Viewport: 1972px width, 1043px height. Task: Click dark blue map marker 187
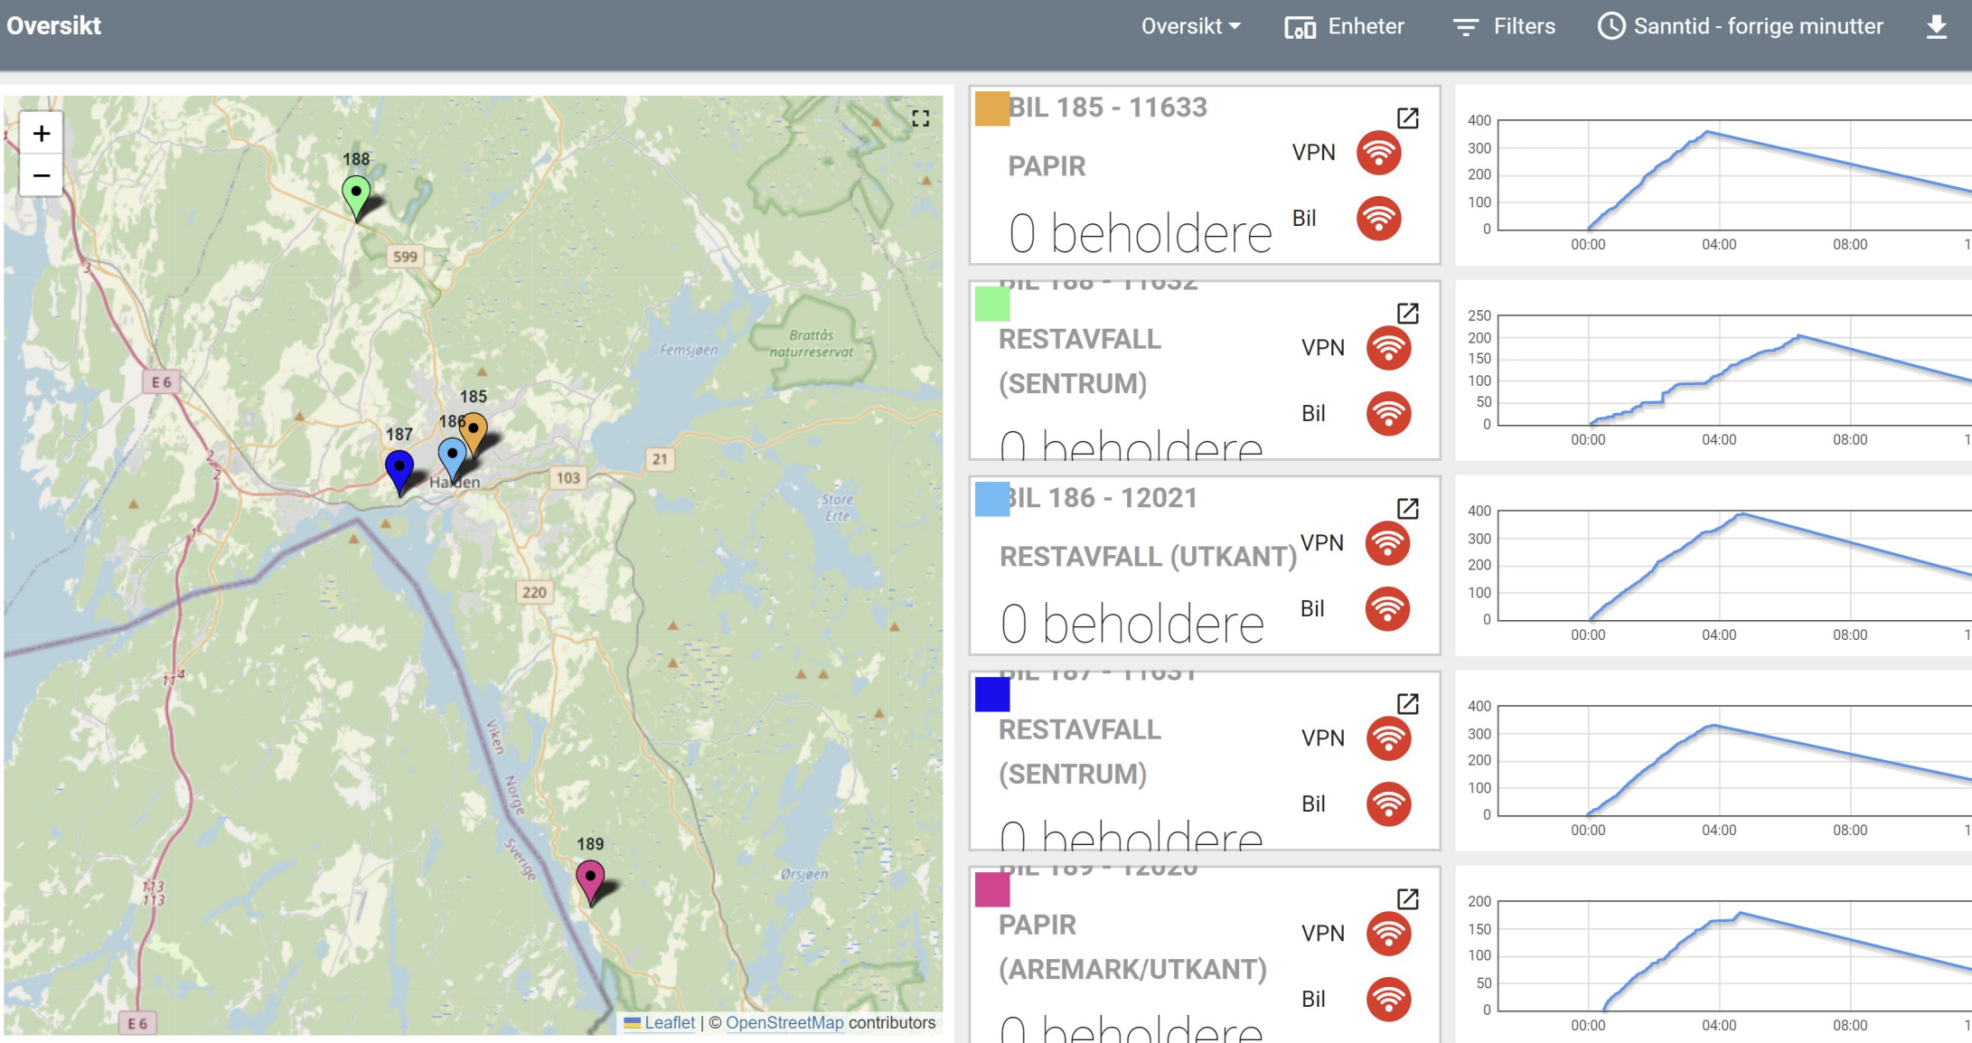399,468
